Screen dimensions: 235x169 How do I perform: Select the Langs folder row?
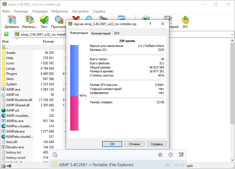(x=33, y=68)
